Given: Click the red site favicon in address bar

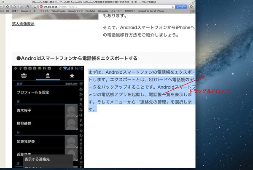Looking at the screenshot, I should 40,7.
